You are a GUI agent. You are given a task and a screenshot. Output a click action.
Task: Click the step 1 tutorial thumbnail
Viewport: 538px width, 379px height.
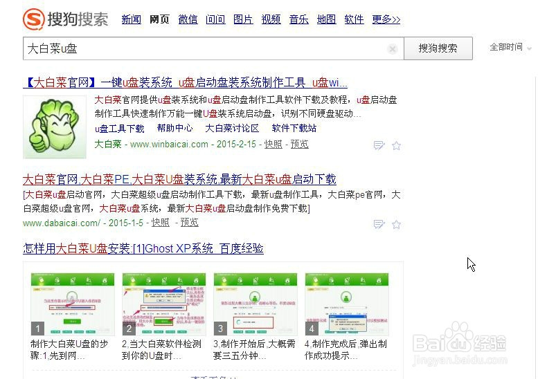coord(73,304)
